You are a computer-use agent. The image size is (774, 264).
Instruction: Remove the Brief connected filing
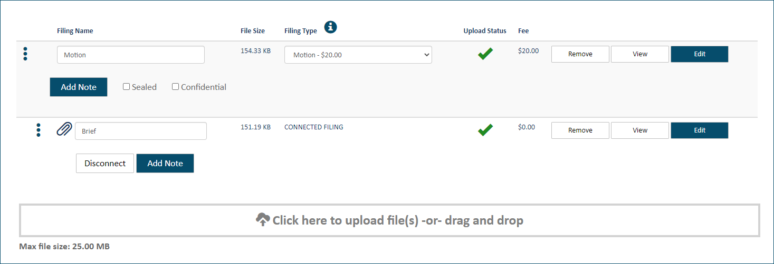tap(580, 130)
